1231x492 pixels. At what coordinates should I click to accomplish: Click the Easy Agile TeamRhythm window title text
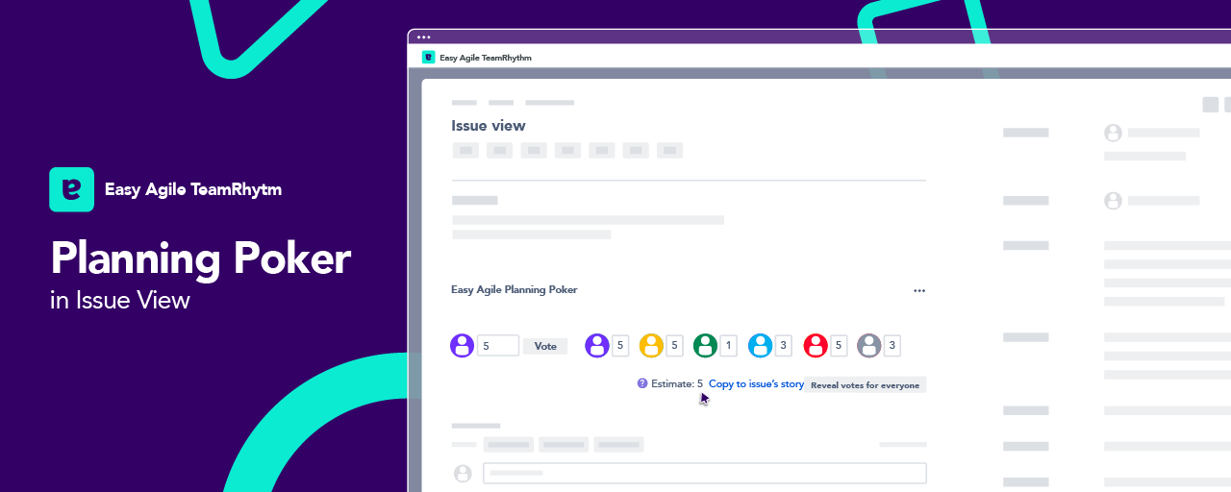(486, 58)
